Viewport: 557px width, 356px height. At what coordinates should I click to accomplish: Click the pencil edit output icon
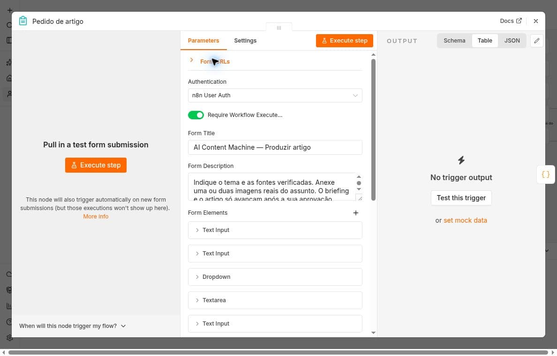tap(536, 40)
